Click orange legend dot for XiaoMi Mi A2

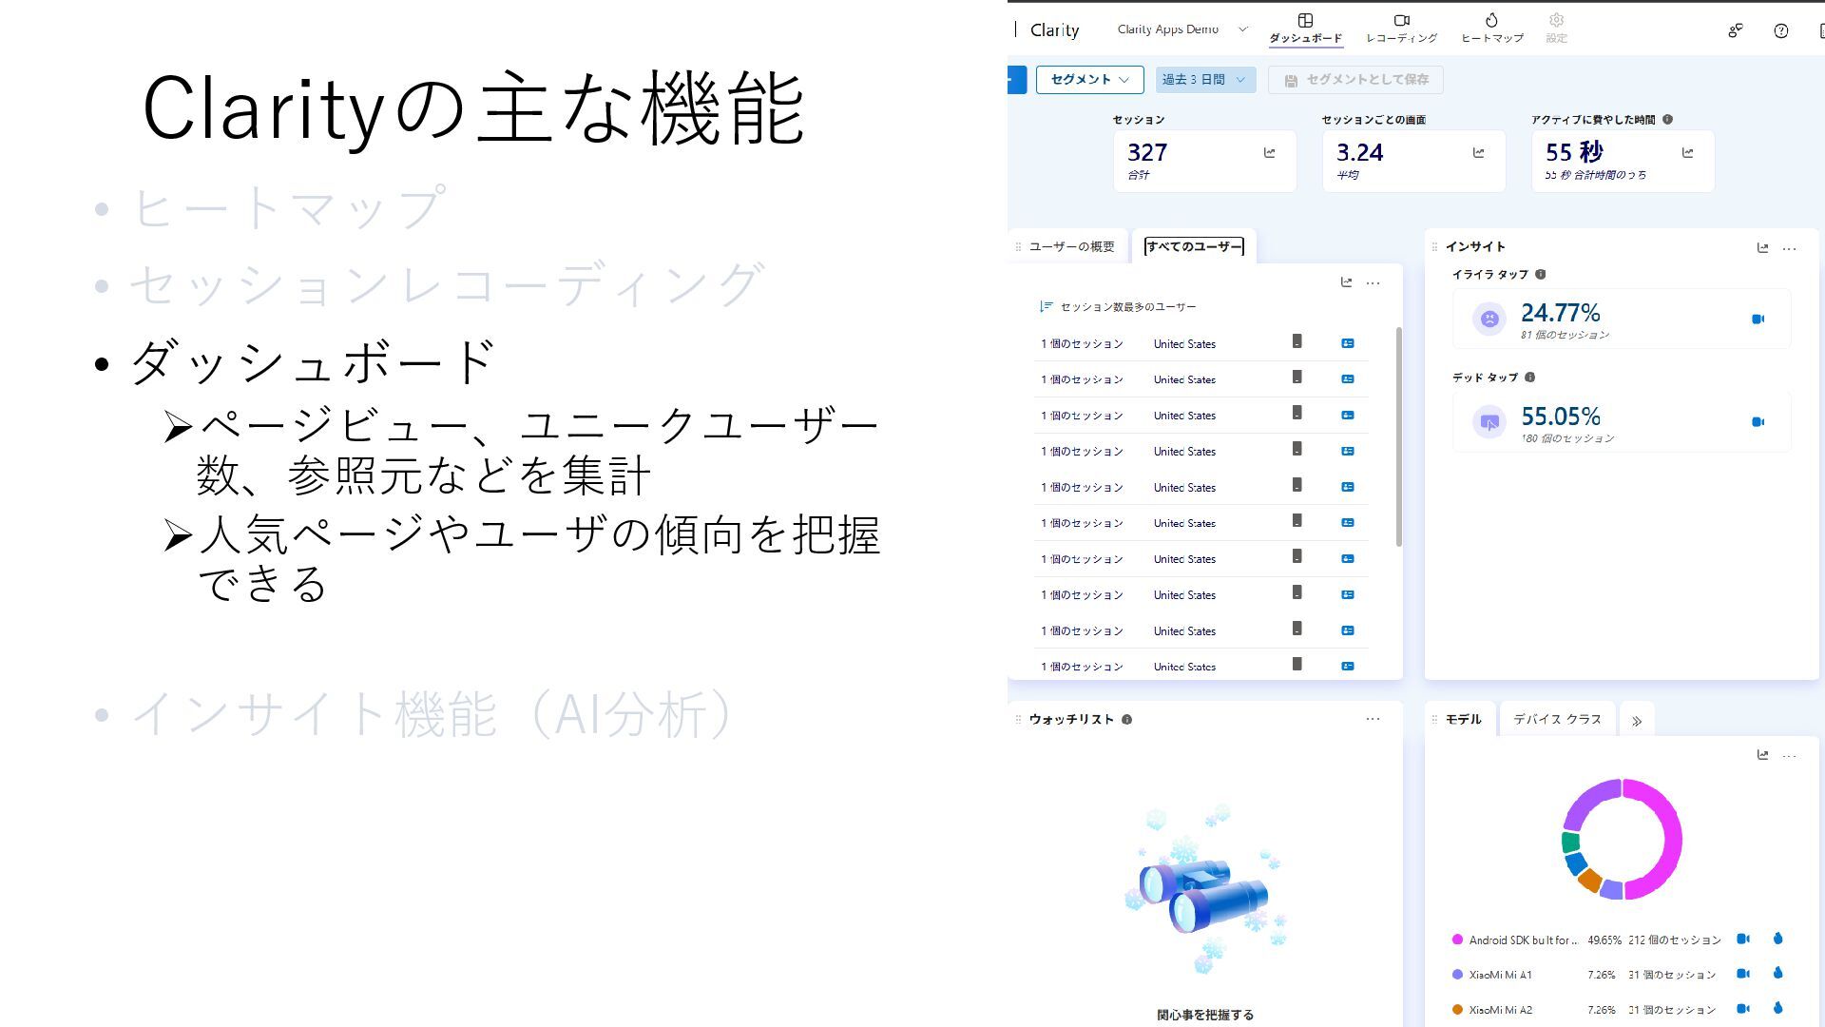[x=1457, y=1010]
